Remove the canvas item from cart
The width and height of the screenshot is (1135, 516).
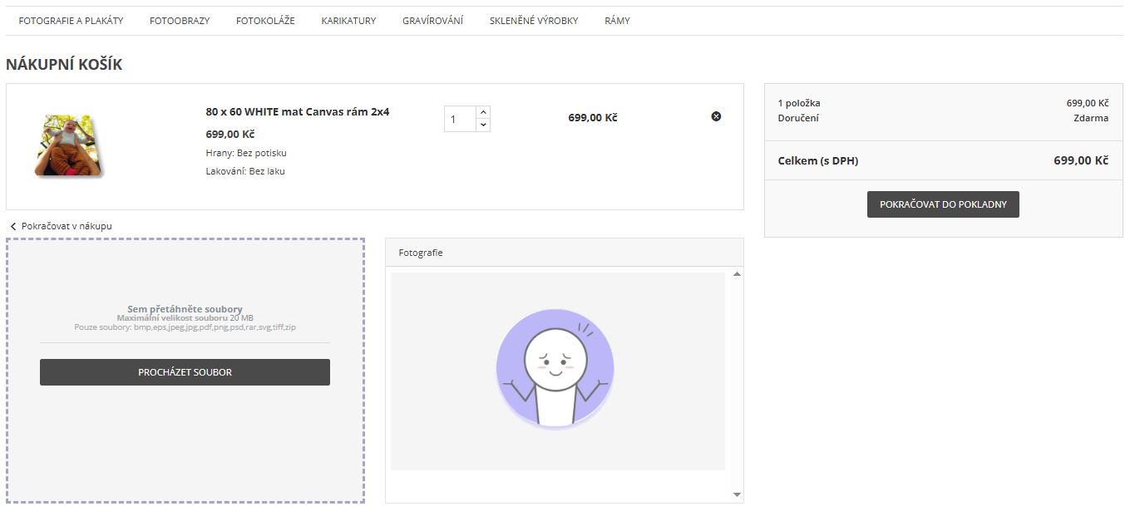point(716,116)
